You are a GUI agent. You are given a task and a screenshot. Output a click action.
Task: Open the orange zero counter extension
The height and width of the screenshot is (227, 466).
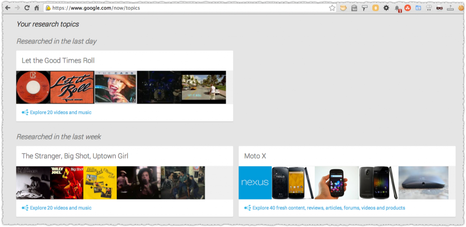(x=375, y=8)
